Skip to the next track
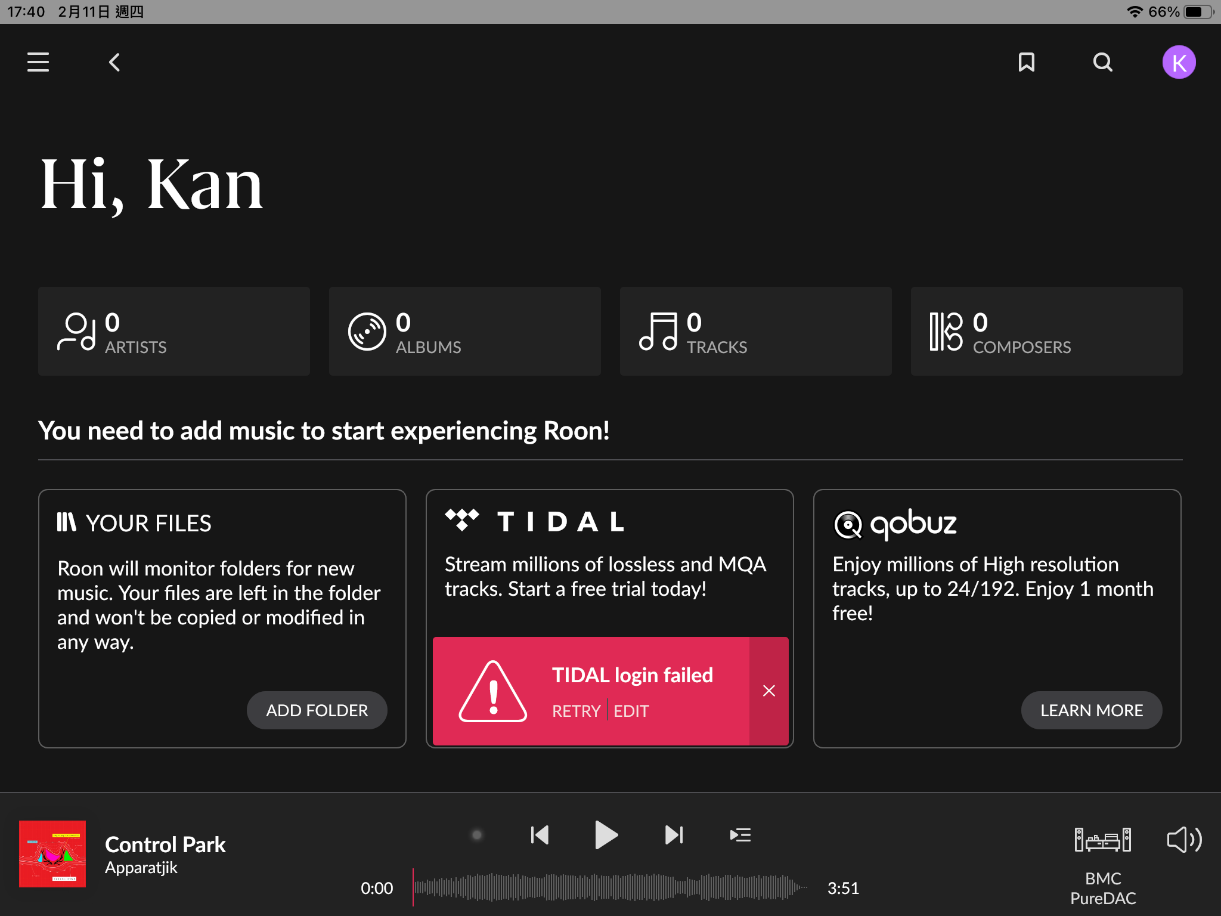The image size is (1221, 916). [674, 835]
